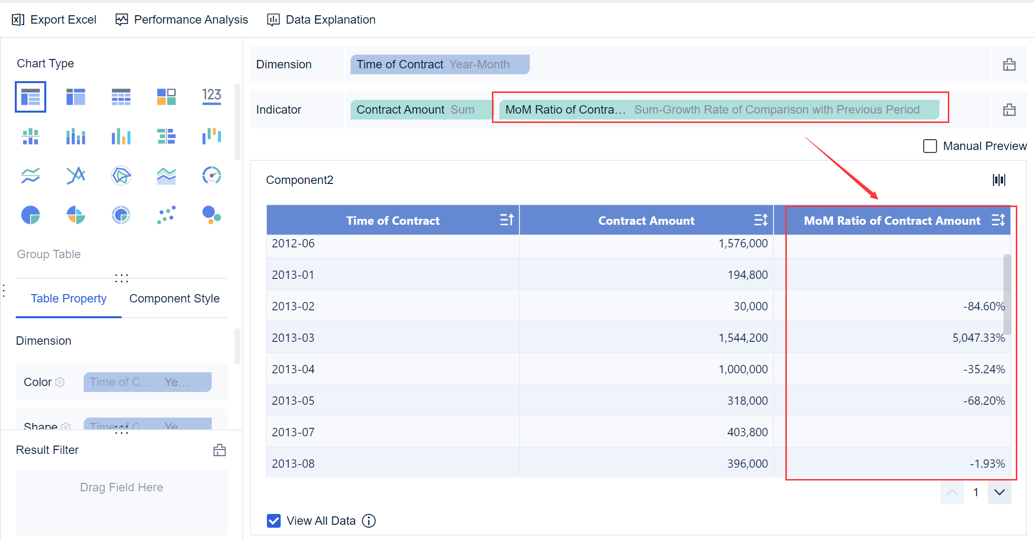Enable Manual Preview
Image resolution: width=1035 pixels, height=540 pixels.
pos(930,146)
